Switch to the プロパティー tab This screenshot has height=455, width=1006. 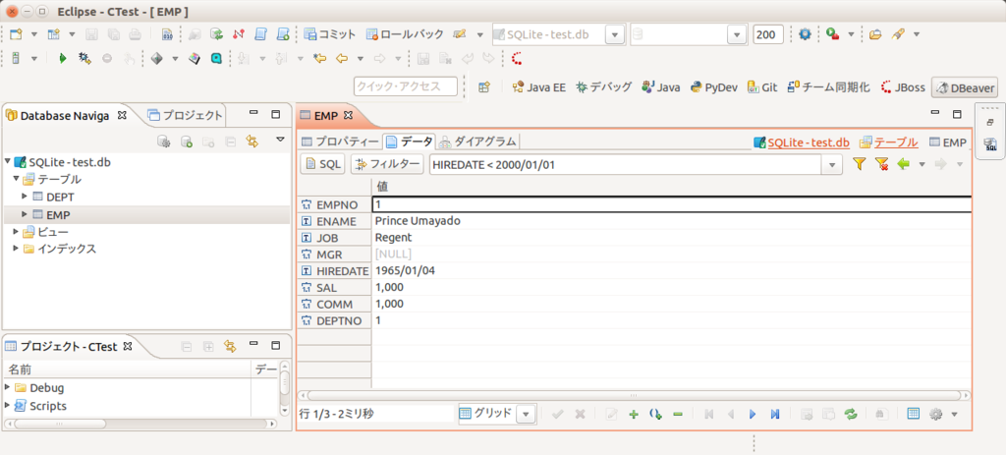[340, 142]
